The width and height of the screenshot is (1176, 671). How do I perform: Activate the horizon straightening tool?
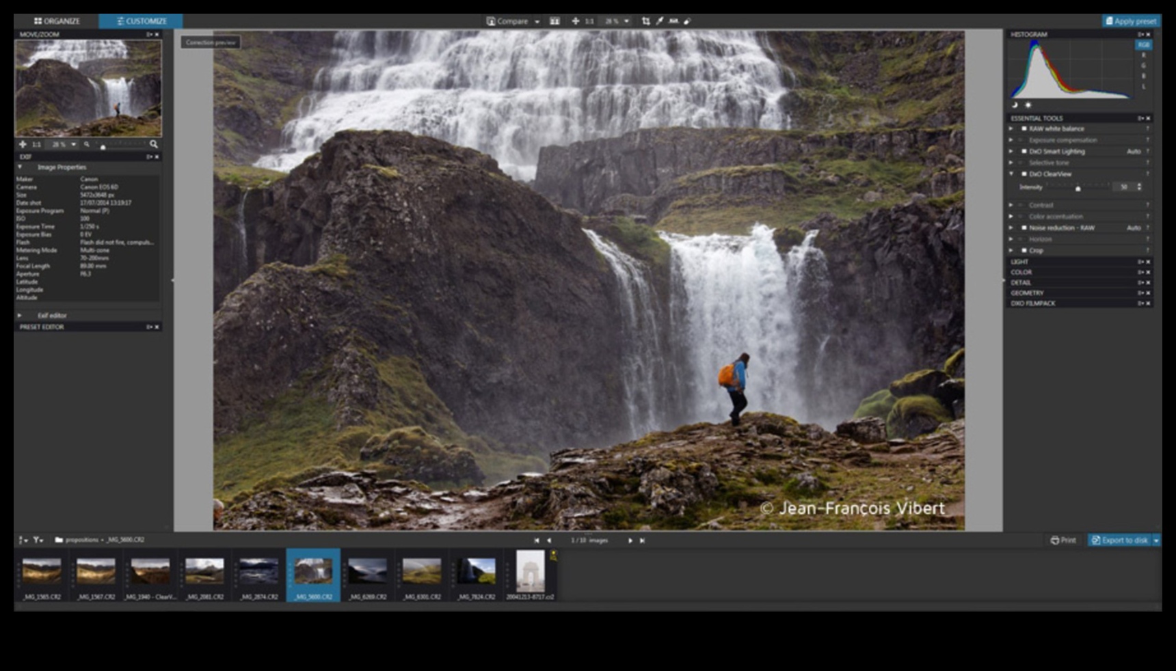pos(673,21)
